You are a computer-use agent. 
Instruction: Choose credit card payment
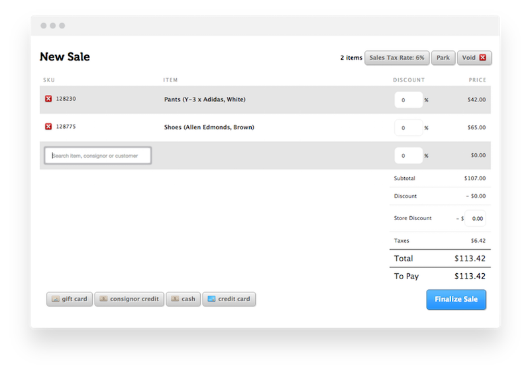[x=229, y=299]
